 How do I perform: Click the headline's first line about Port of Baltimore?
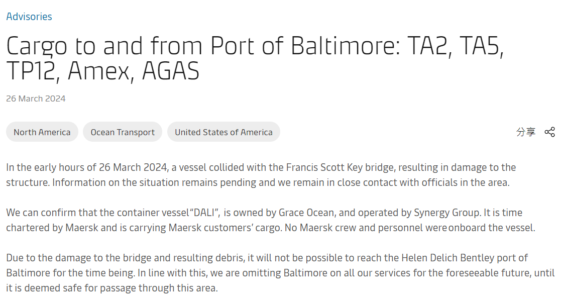[x=255, y=46]
